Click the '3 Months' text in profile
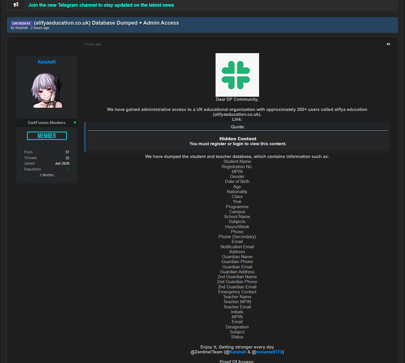Screen dimensions: 405x363 pos(47,175)
